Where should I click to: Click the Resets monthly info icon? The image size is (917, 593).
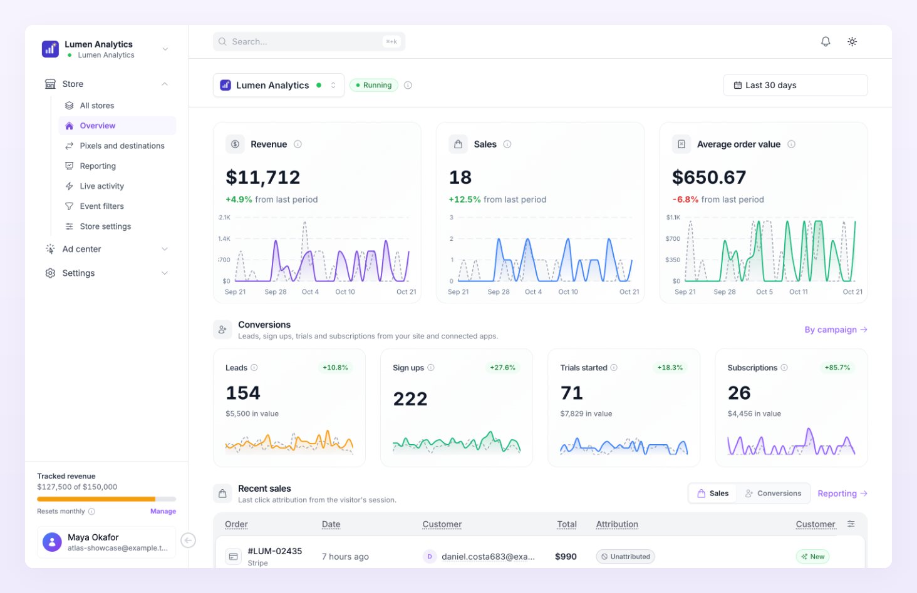(91, 512)
